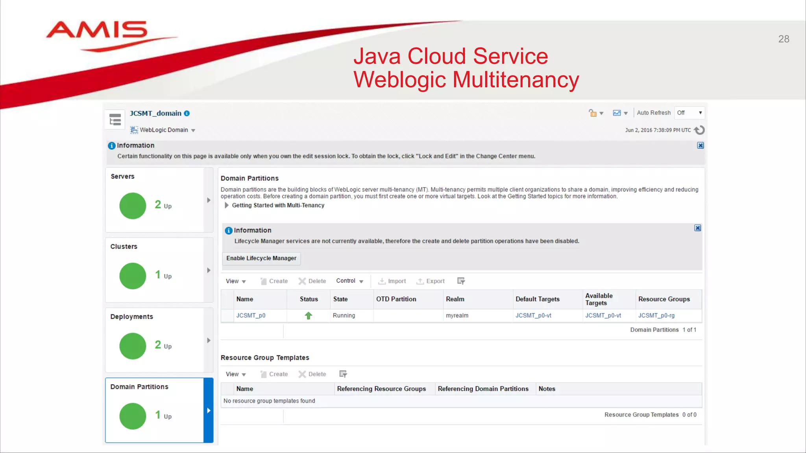Open JCSMT_p0-vt in Default Targets column
The height and width of the screenshot is (453, 806).
[533, 315]
